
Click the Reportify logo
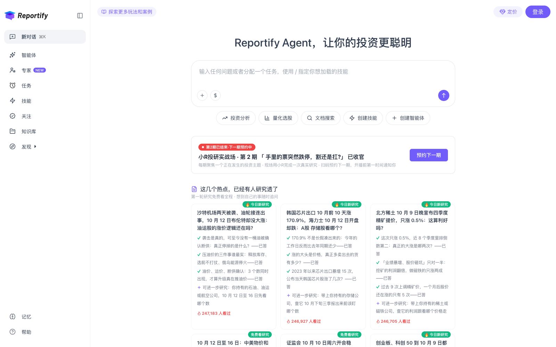26,16
